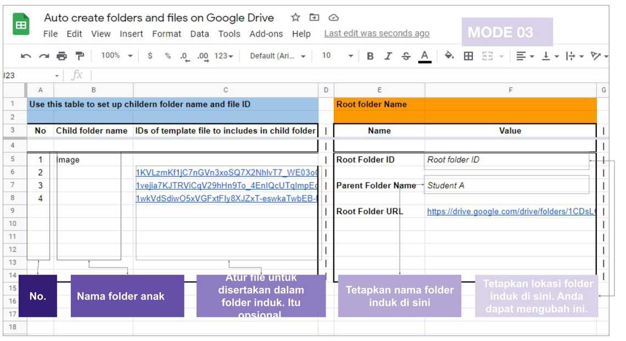Apply strikethrough formatting

[x=406, y=56]
